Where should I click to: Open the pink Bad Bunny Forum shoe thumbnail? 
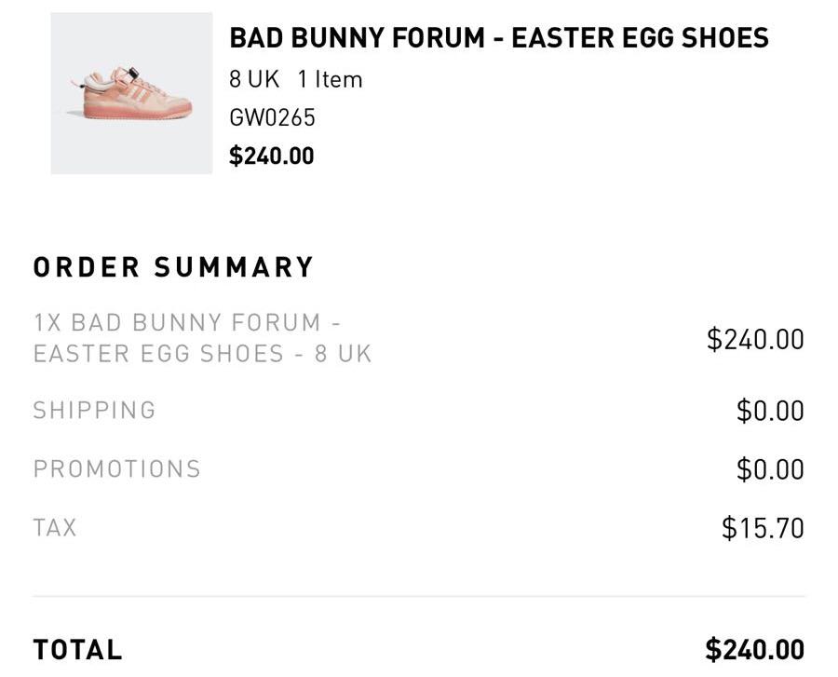point(131,93)
